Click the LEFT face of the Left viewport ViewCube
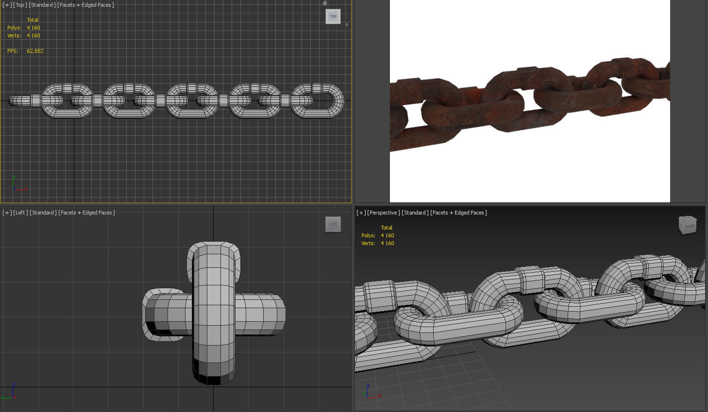 pyautogui.click(x=332, y=224)
